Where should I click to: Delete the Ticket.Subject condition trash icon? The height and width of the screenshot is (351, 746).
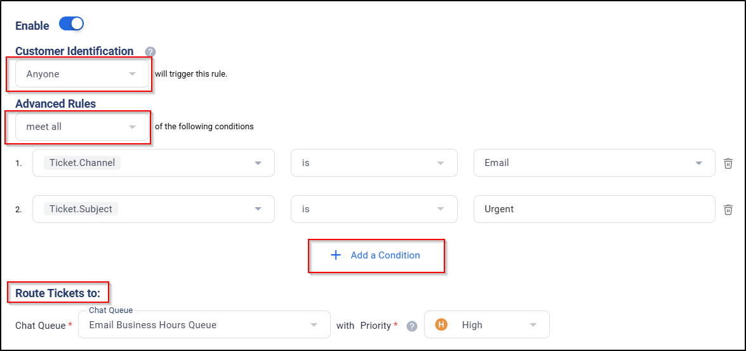tap(728, 210)
